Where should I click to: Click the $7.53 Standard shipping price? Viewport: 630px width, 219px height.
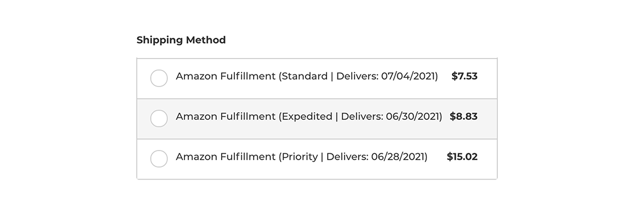pyautogui.click(x=464, y=77)
